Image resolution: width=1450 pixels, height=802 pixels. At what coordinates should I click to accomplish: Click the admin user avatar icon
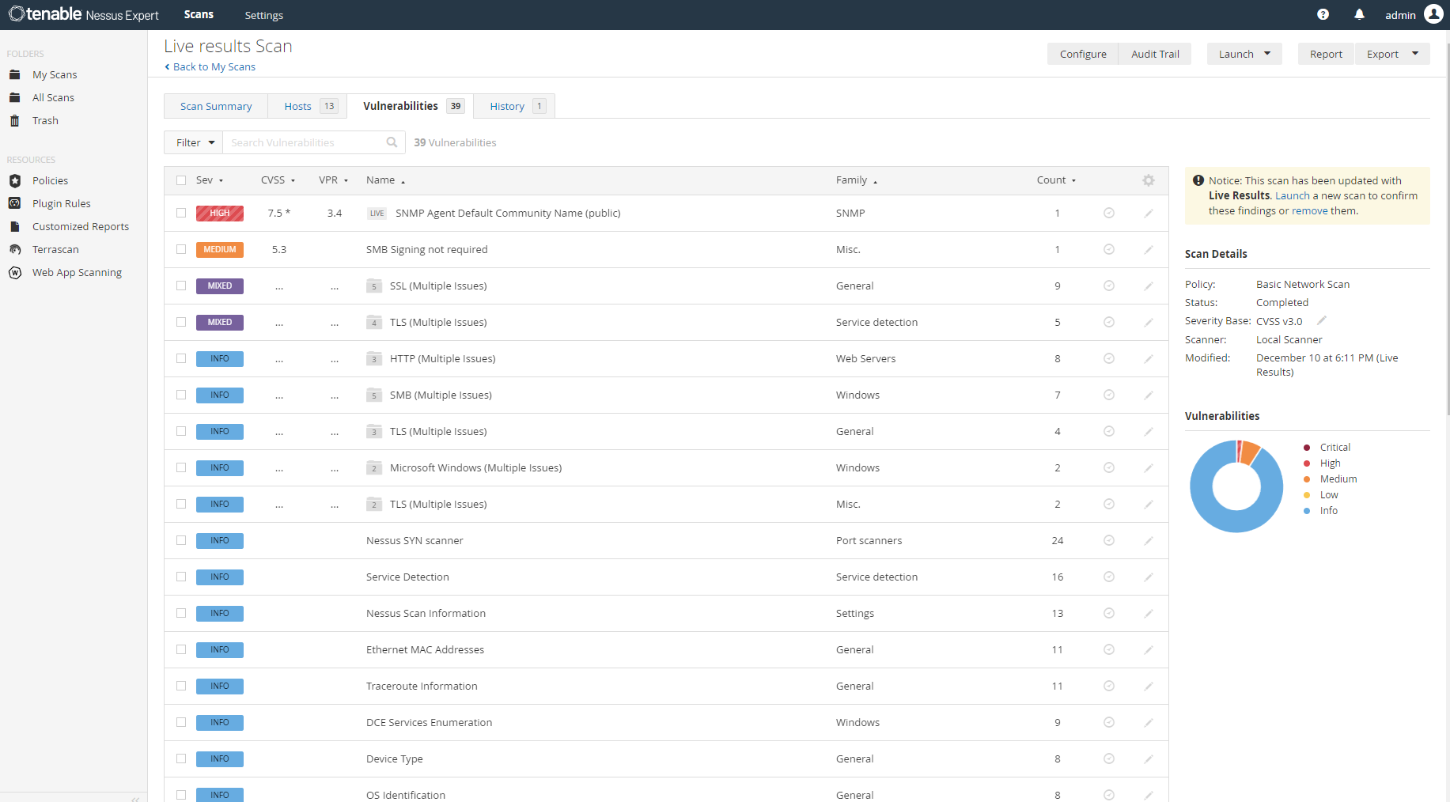1433,14
